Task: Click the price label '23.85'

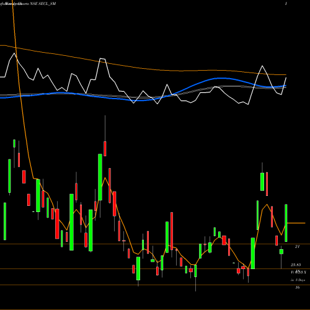Action: pyautogui.click(x=296, y=265)
